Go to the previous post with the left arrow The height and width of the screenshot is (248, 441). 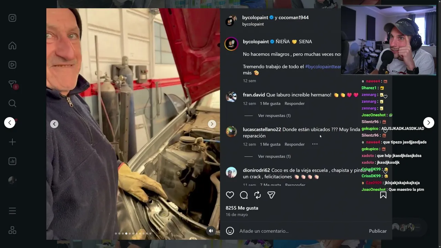(x=10, y=123)
